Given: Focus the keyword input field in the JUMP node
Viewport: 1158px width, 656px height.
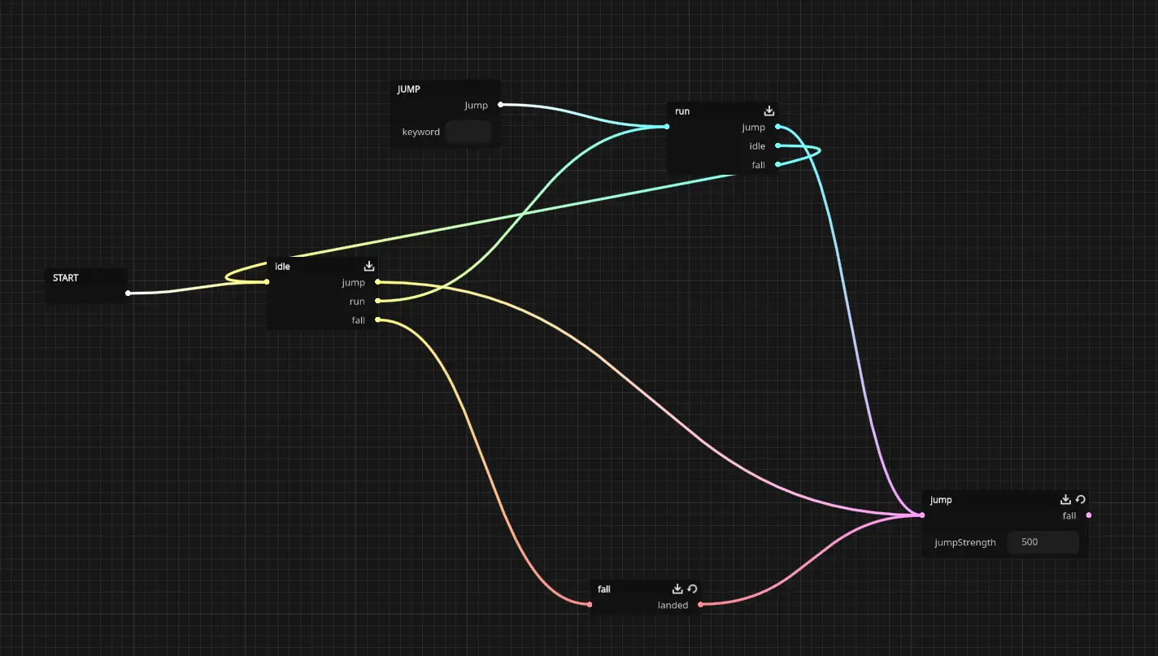Looking at the screenshot, I should [x=468, y=132].
